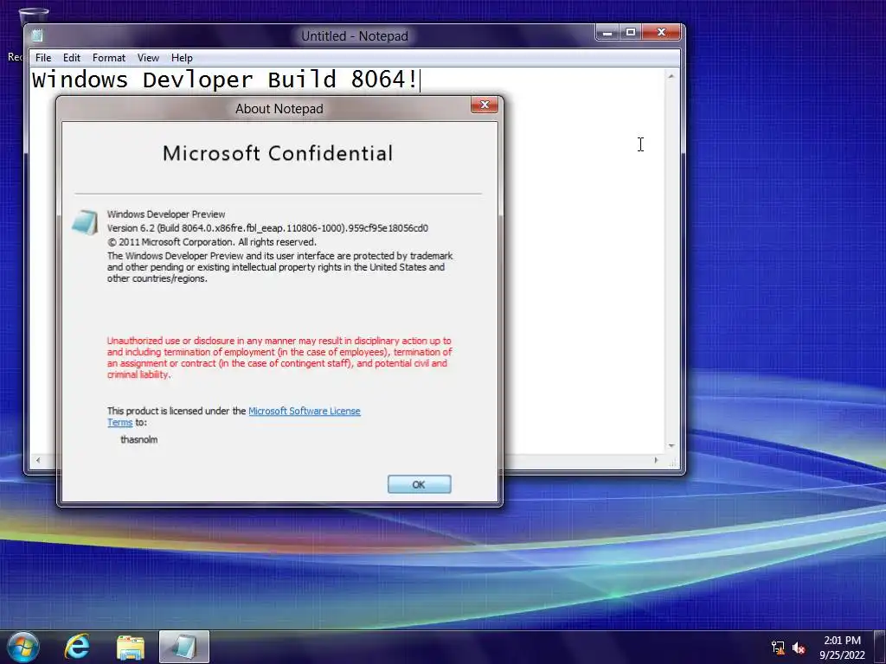The width and height of the screenshot is (886, 664).
Task: Close the About Notepad dialog
Action: click(485, 105)
